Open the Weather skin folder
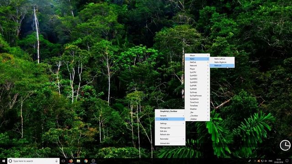 [x=197, y=109]
